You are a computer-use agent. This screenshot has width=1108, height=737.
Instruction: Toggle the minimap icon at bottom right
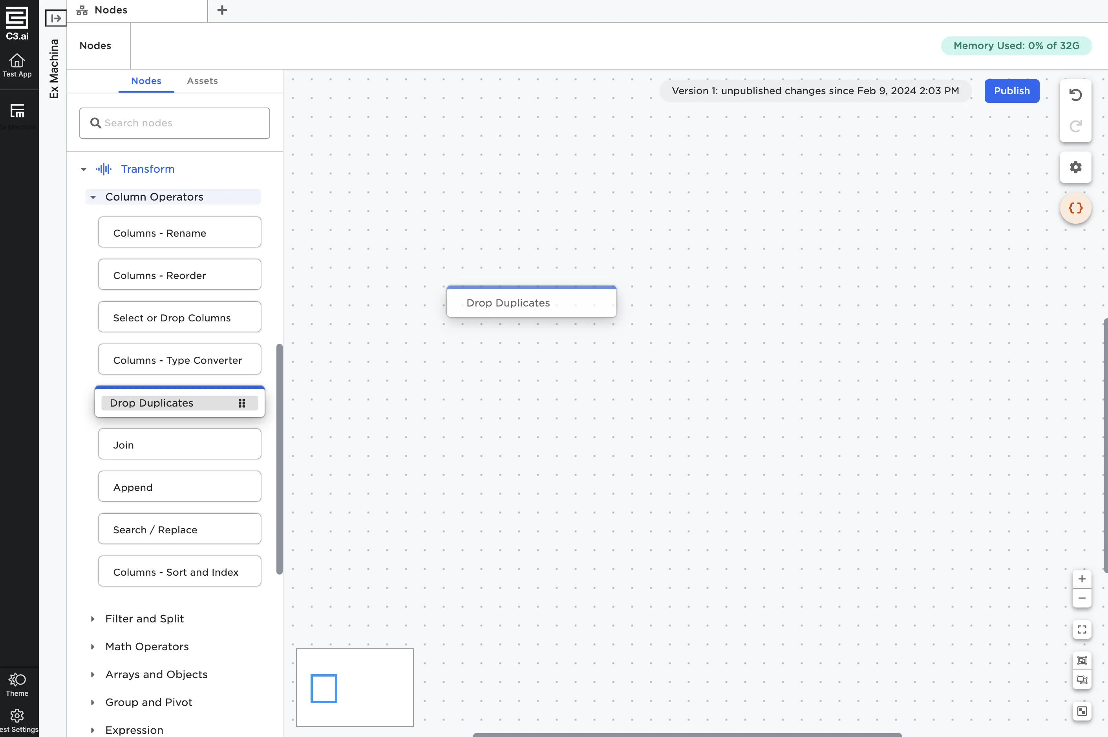click(x=1082, y=711)
